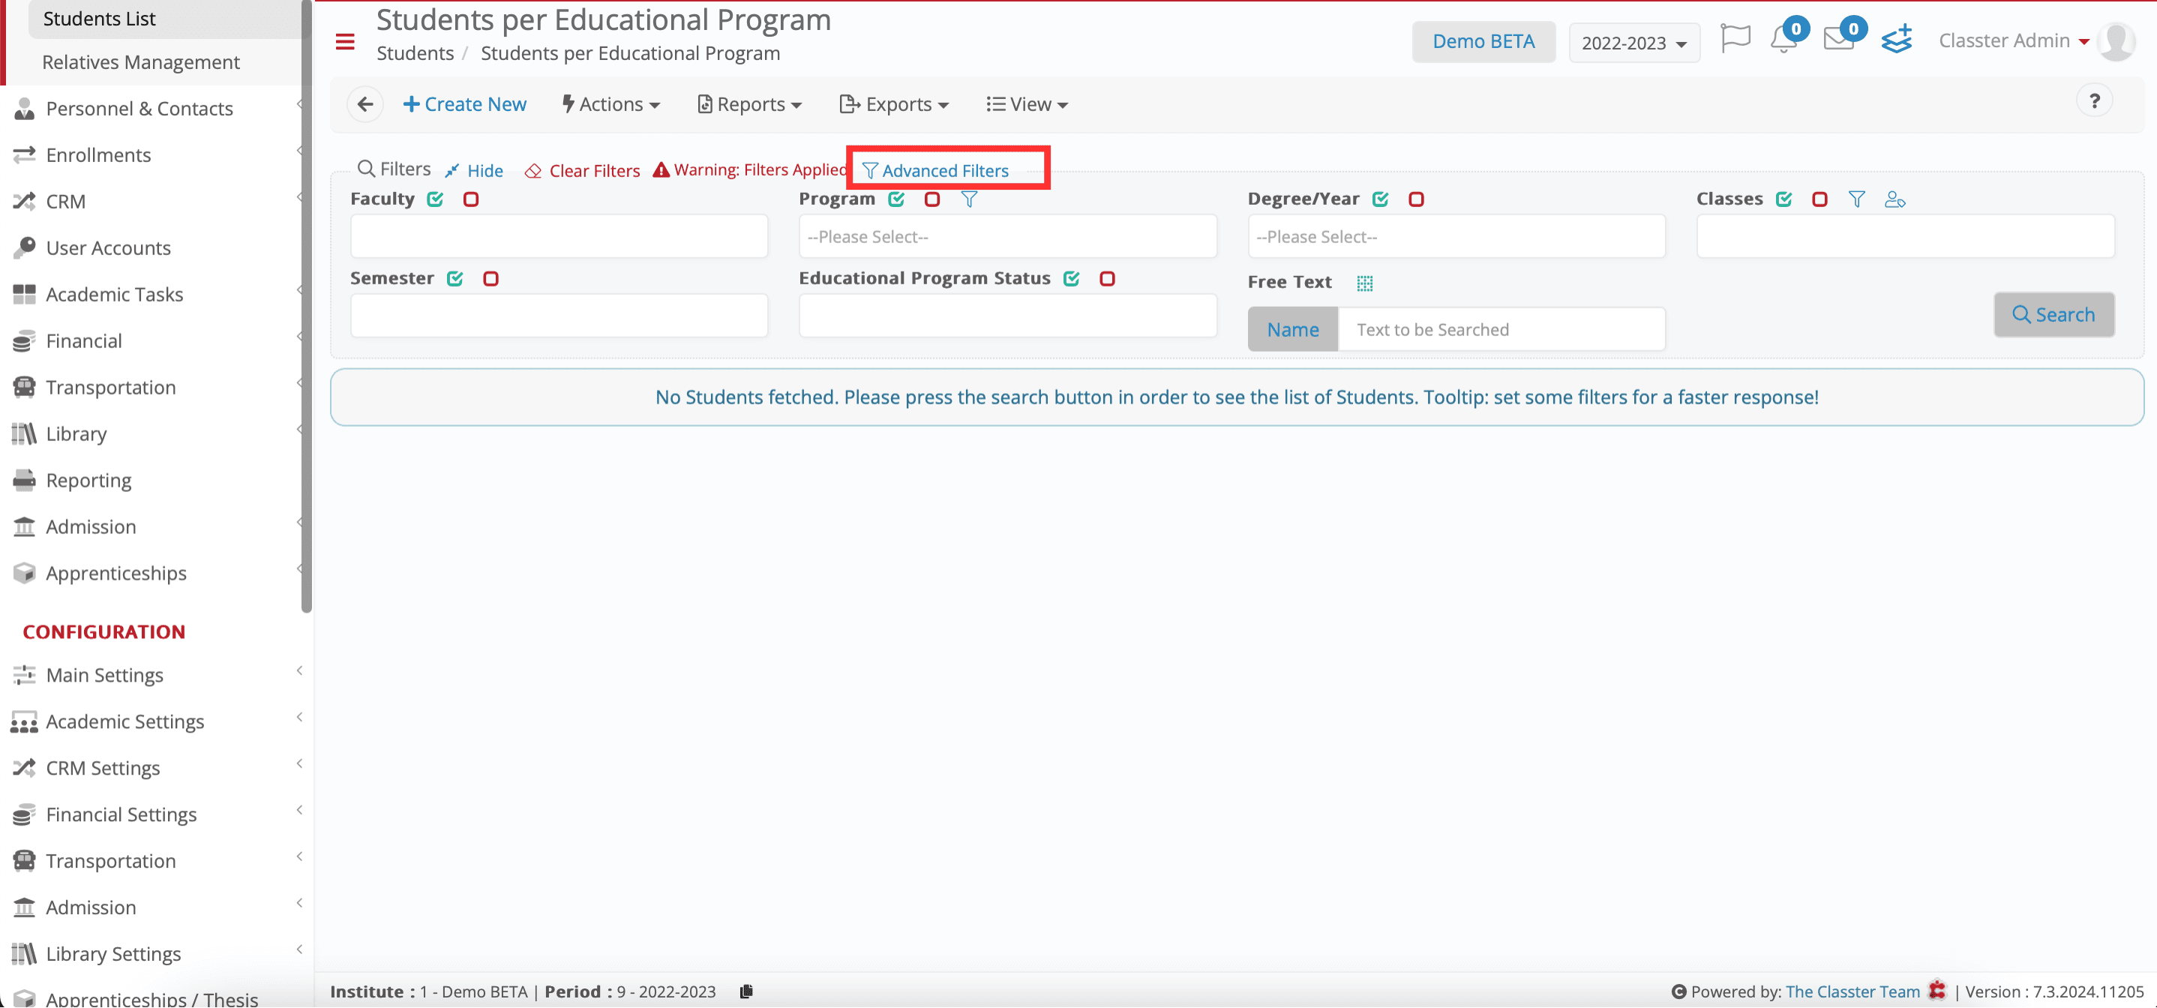Click the Text to be Searched field

click(x=1502, y=330)
